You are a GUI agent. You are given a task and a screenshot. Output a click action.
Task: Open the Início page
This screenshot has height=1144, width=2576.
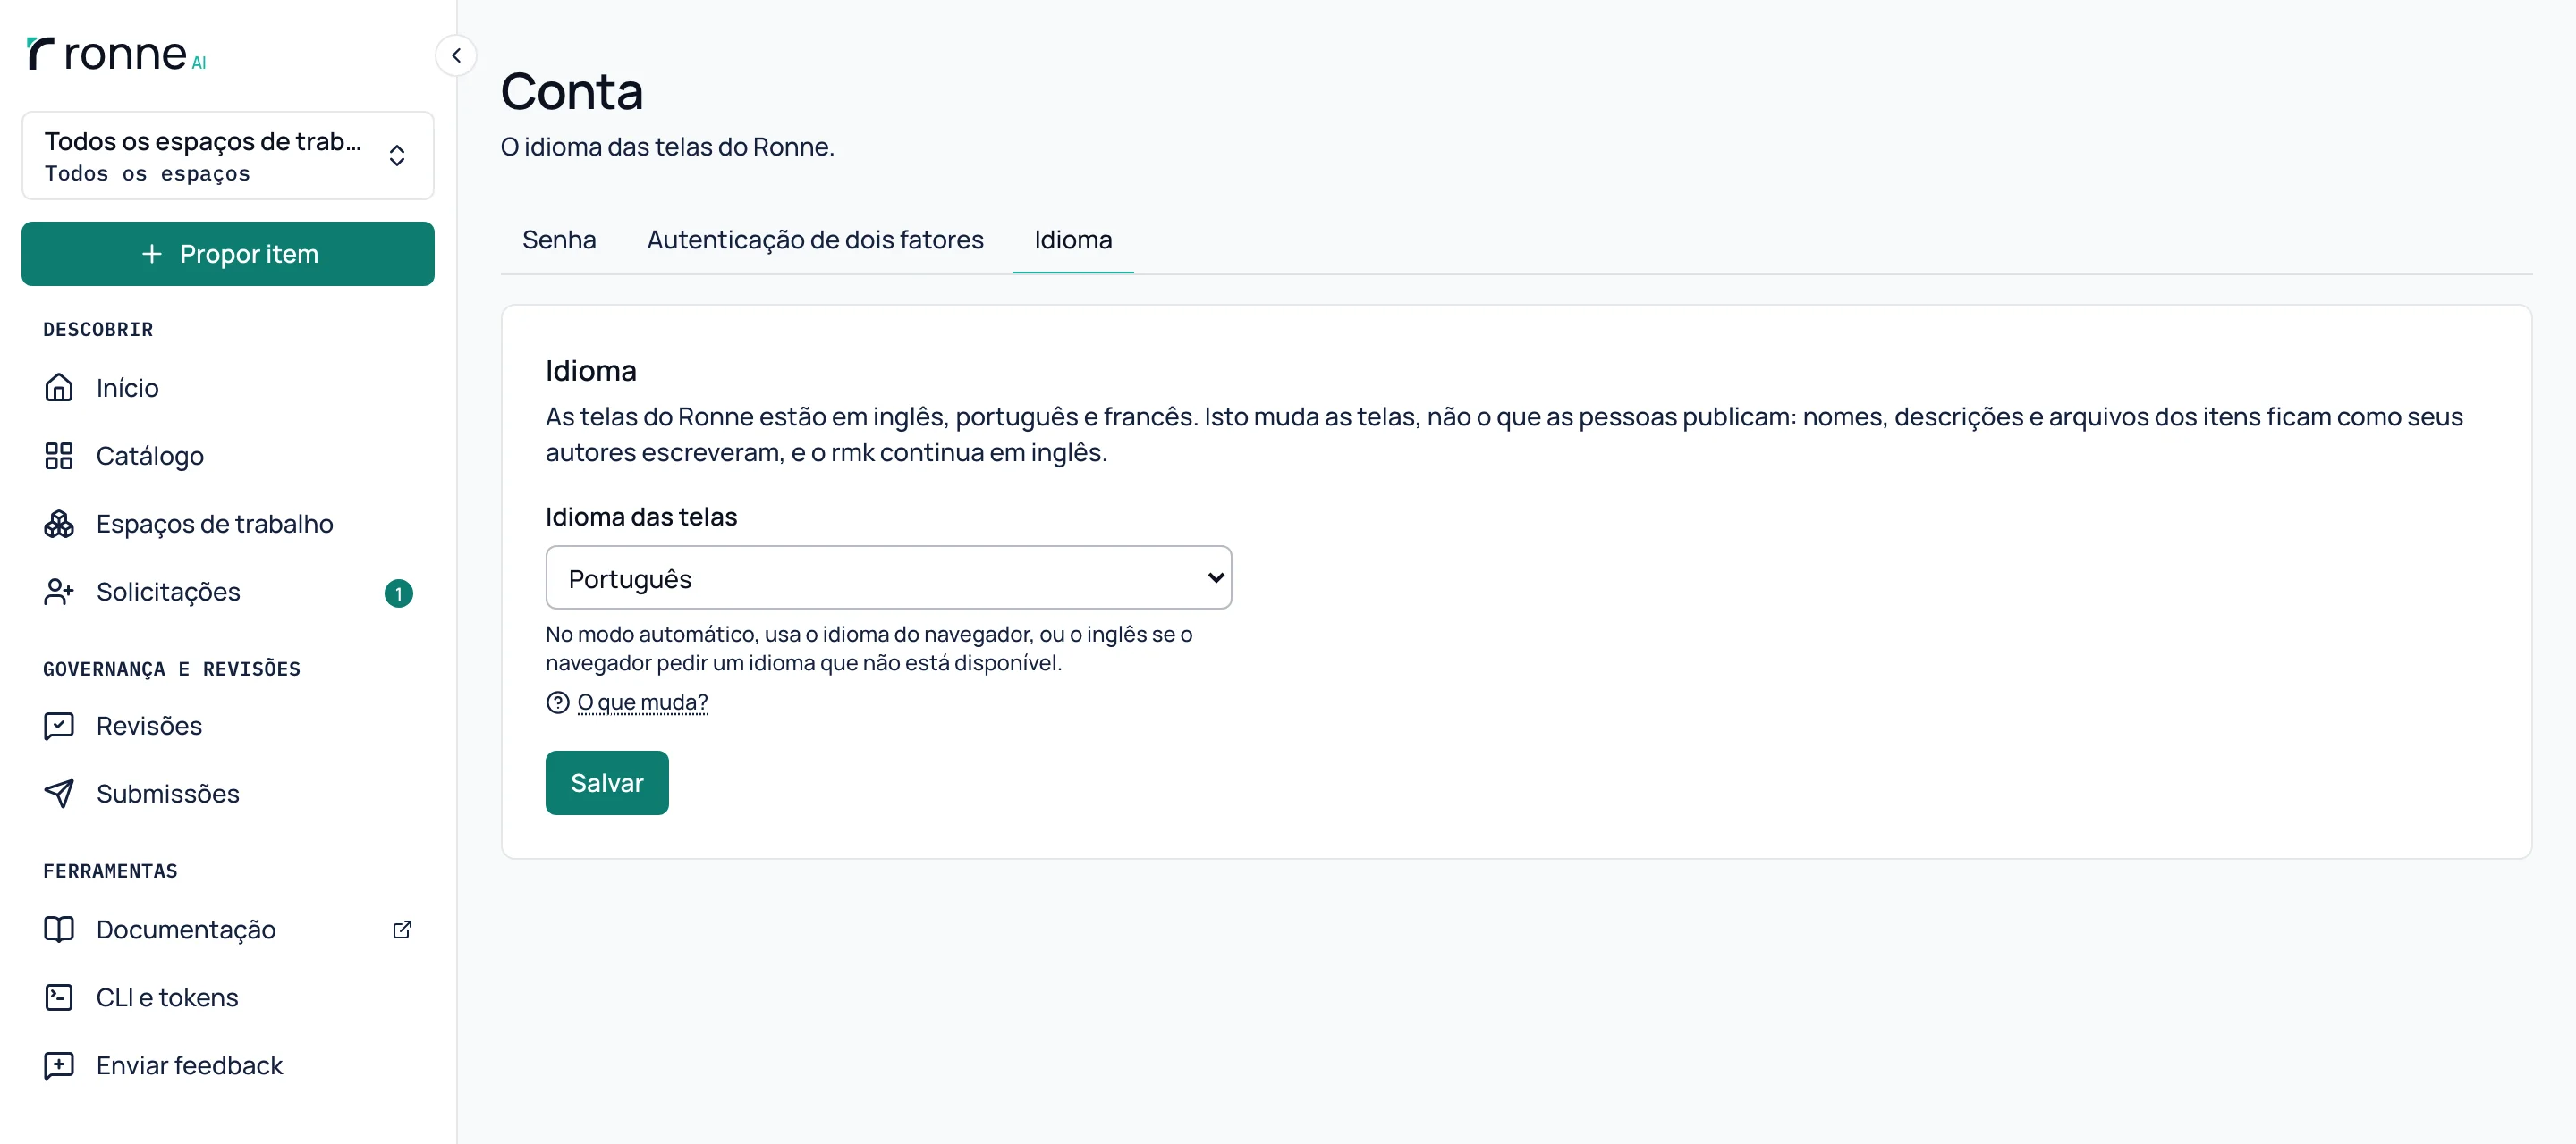click(x=228, y=388)
